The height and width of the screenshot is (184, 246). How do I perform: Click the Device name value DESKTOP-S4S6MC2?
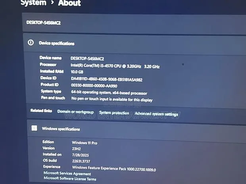point(87,59)
